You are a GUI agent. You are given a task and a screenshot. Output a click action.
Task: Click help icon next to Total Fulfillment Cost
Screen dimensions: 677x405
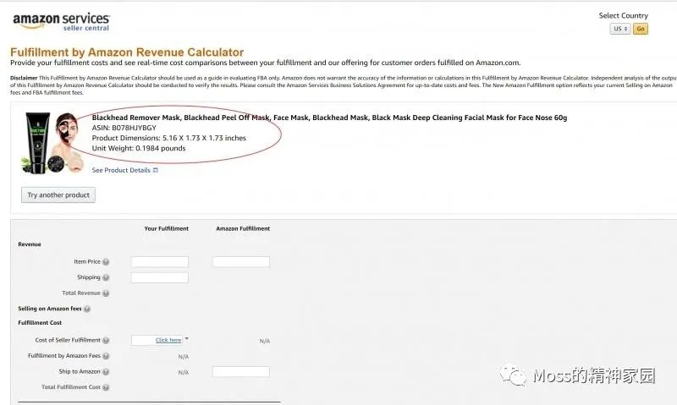pyautogui.click(x=106, y=387)
